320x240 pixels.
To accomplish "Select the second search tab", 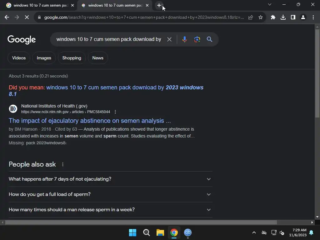I will (x=115, y=5).
